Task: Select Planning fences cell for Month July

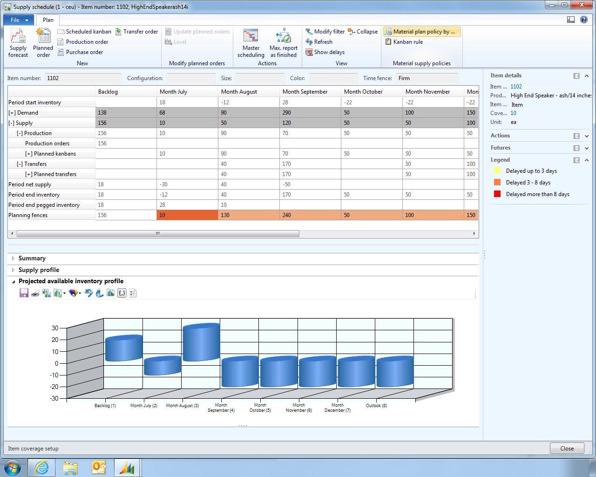Action: [x=187, y=215]
